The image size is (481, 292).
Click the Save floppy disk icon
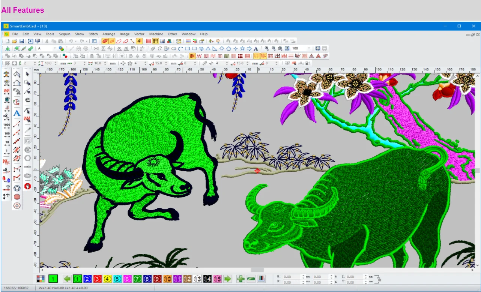(x=21, y=41)
